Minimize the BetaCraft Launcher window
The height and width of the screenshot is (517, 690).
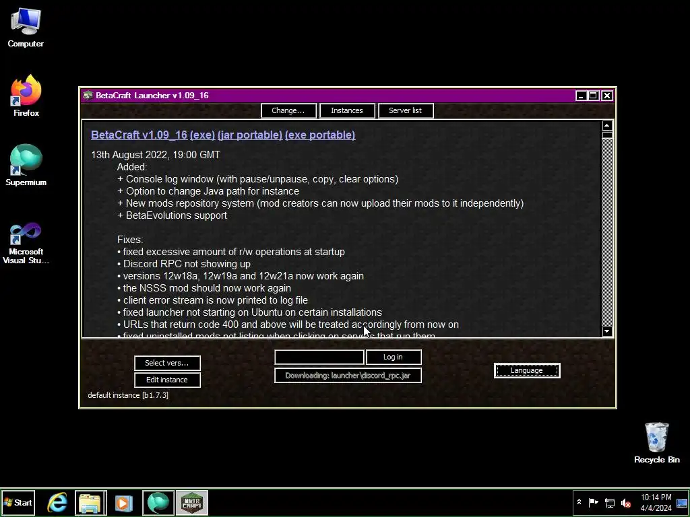(581, 96)
